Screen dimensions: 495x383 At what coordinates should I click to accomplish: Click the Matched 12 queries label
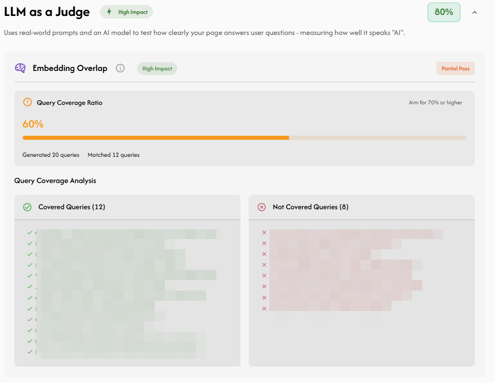coord(113,155)
